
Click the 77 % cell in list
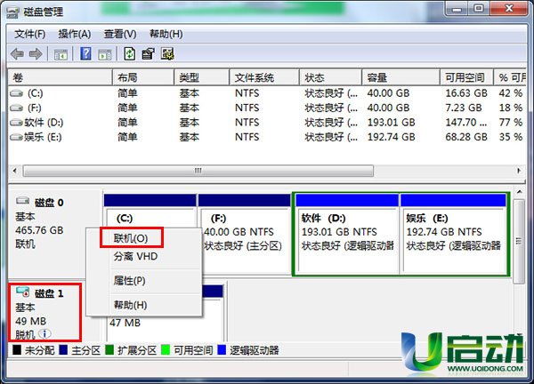511,123
